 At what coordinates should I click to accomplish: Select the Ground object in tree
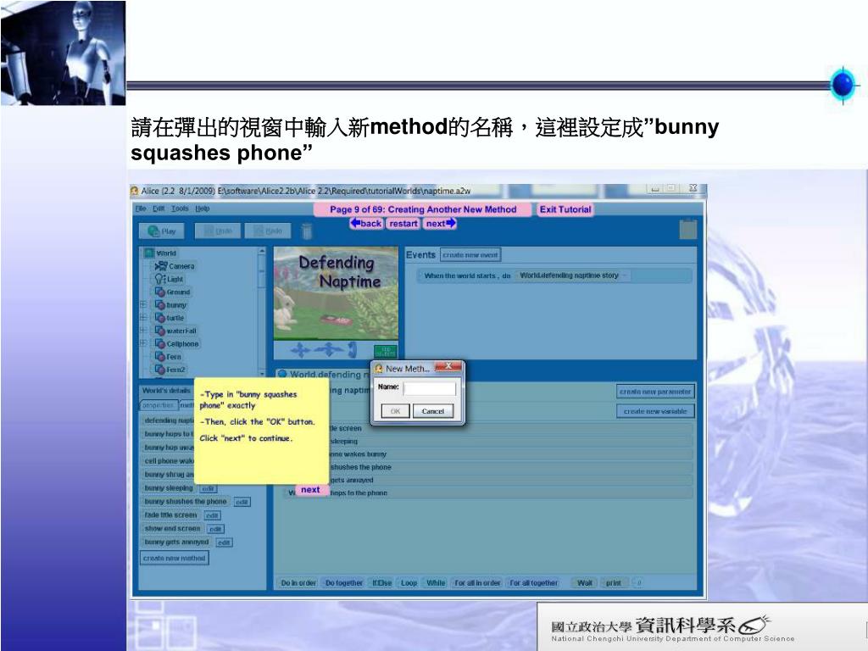(x=173, y=292)
